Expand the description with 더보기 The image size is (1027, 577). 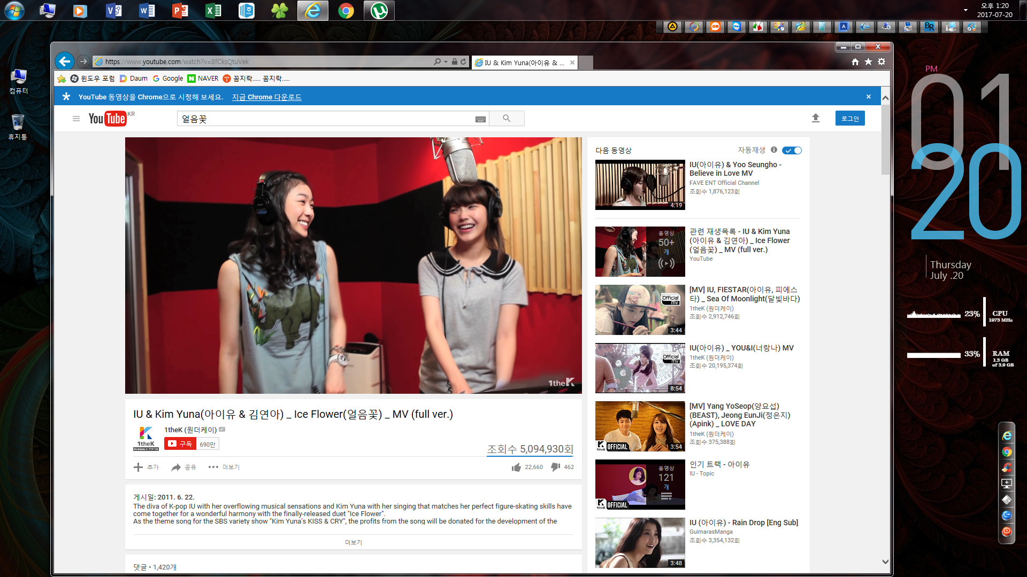pos(354,543)
